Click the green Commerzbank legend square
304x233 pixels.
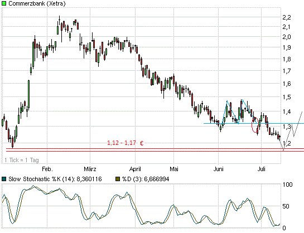[4, 3]
